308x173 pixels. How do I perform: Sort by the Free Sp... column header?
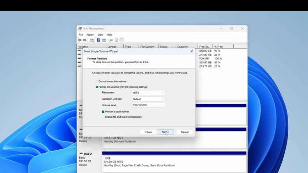coord(205,47)
